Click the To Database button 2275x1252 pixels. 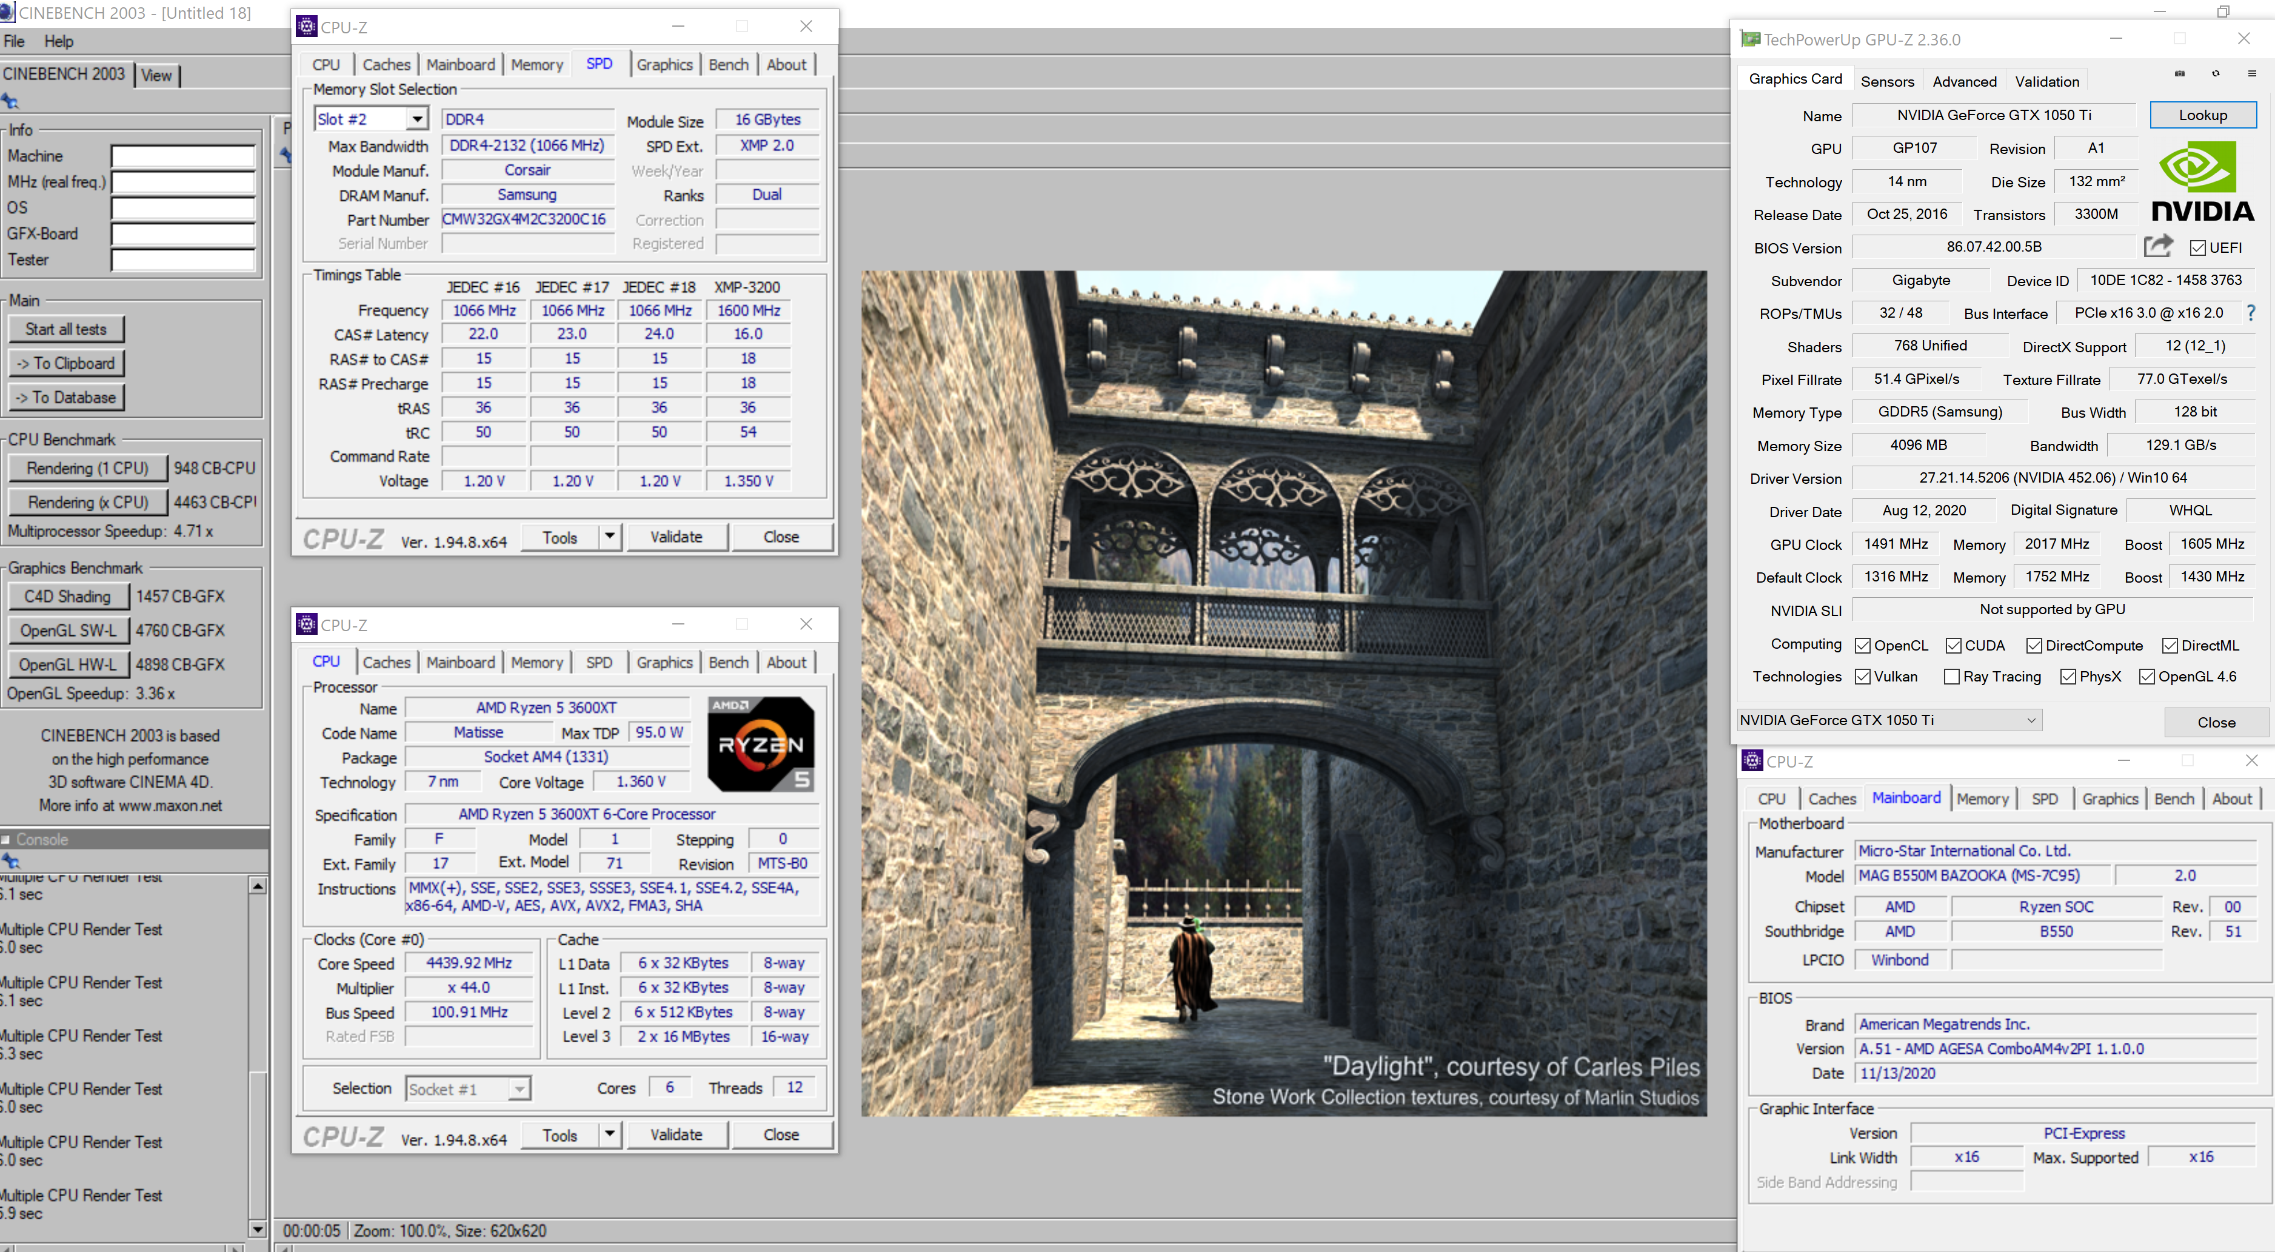66,398
